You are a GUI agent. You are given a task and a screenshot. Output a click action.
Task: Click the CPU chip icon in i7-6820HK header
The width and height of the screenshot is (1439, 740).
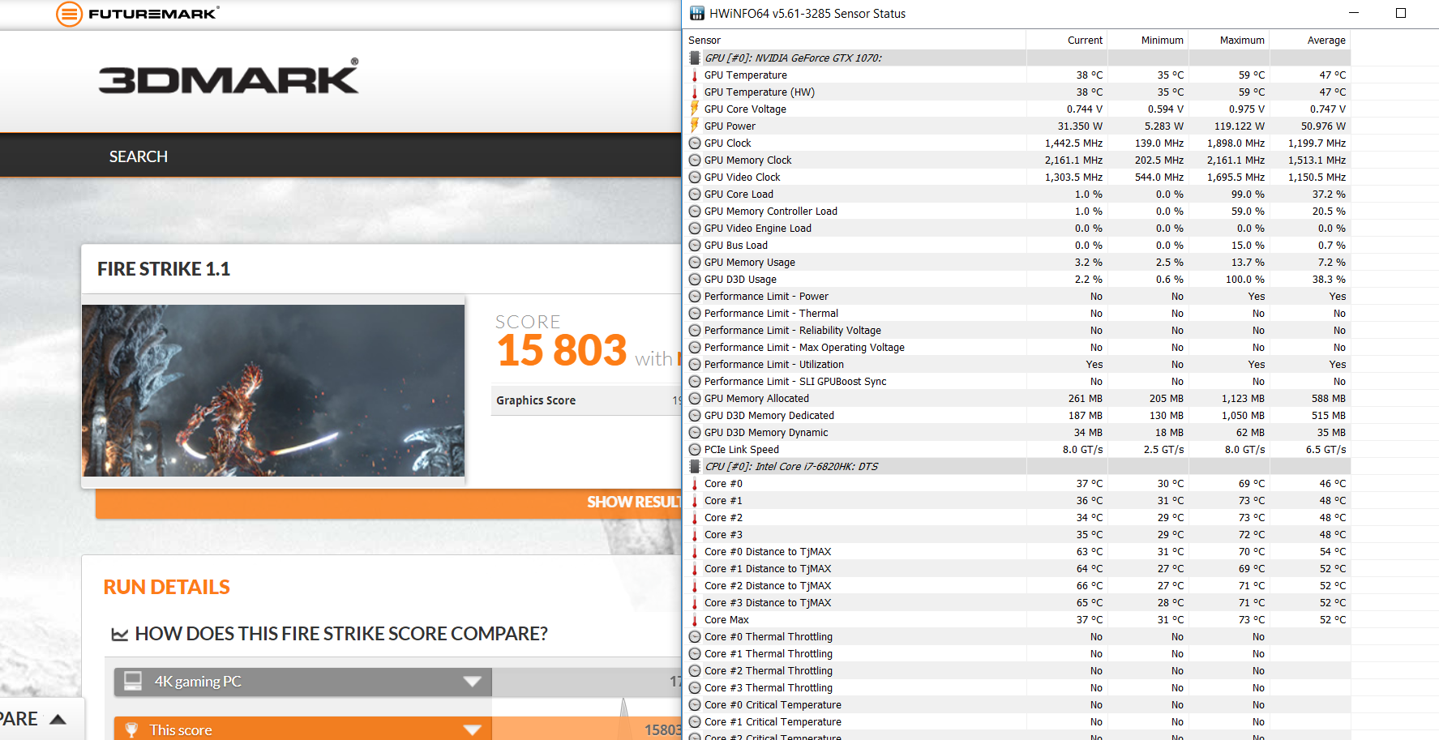pyautogui.click(x=695, y=466)
